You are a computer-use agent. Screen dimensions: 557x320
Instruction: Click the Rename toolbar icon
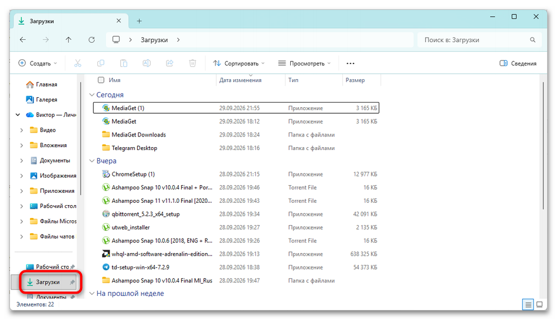tap(147, 63)
